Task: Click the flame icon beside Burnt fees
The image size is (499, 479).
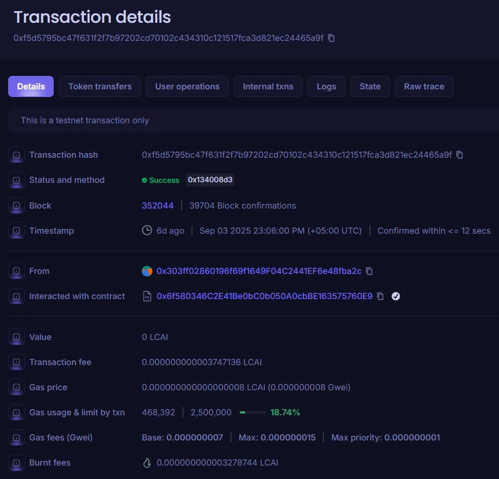Action: tap(148, 462)
